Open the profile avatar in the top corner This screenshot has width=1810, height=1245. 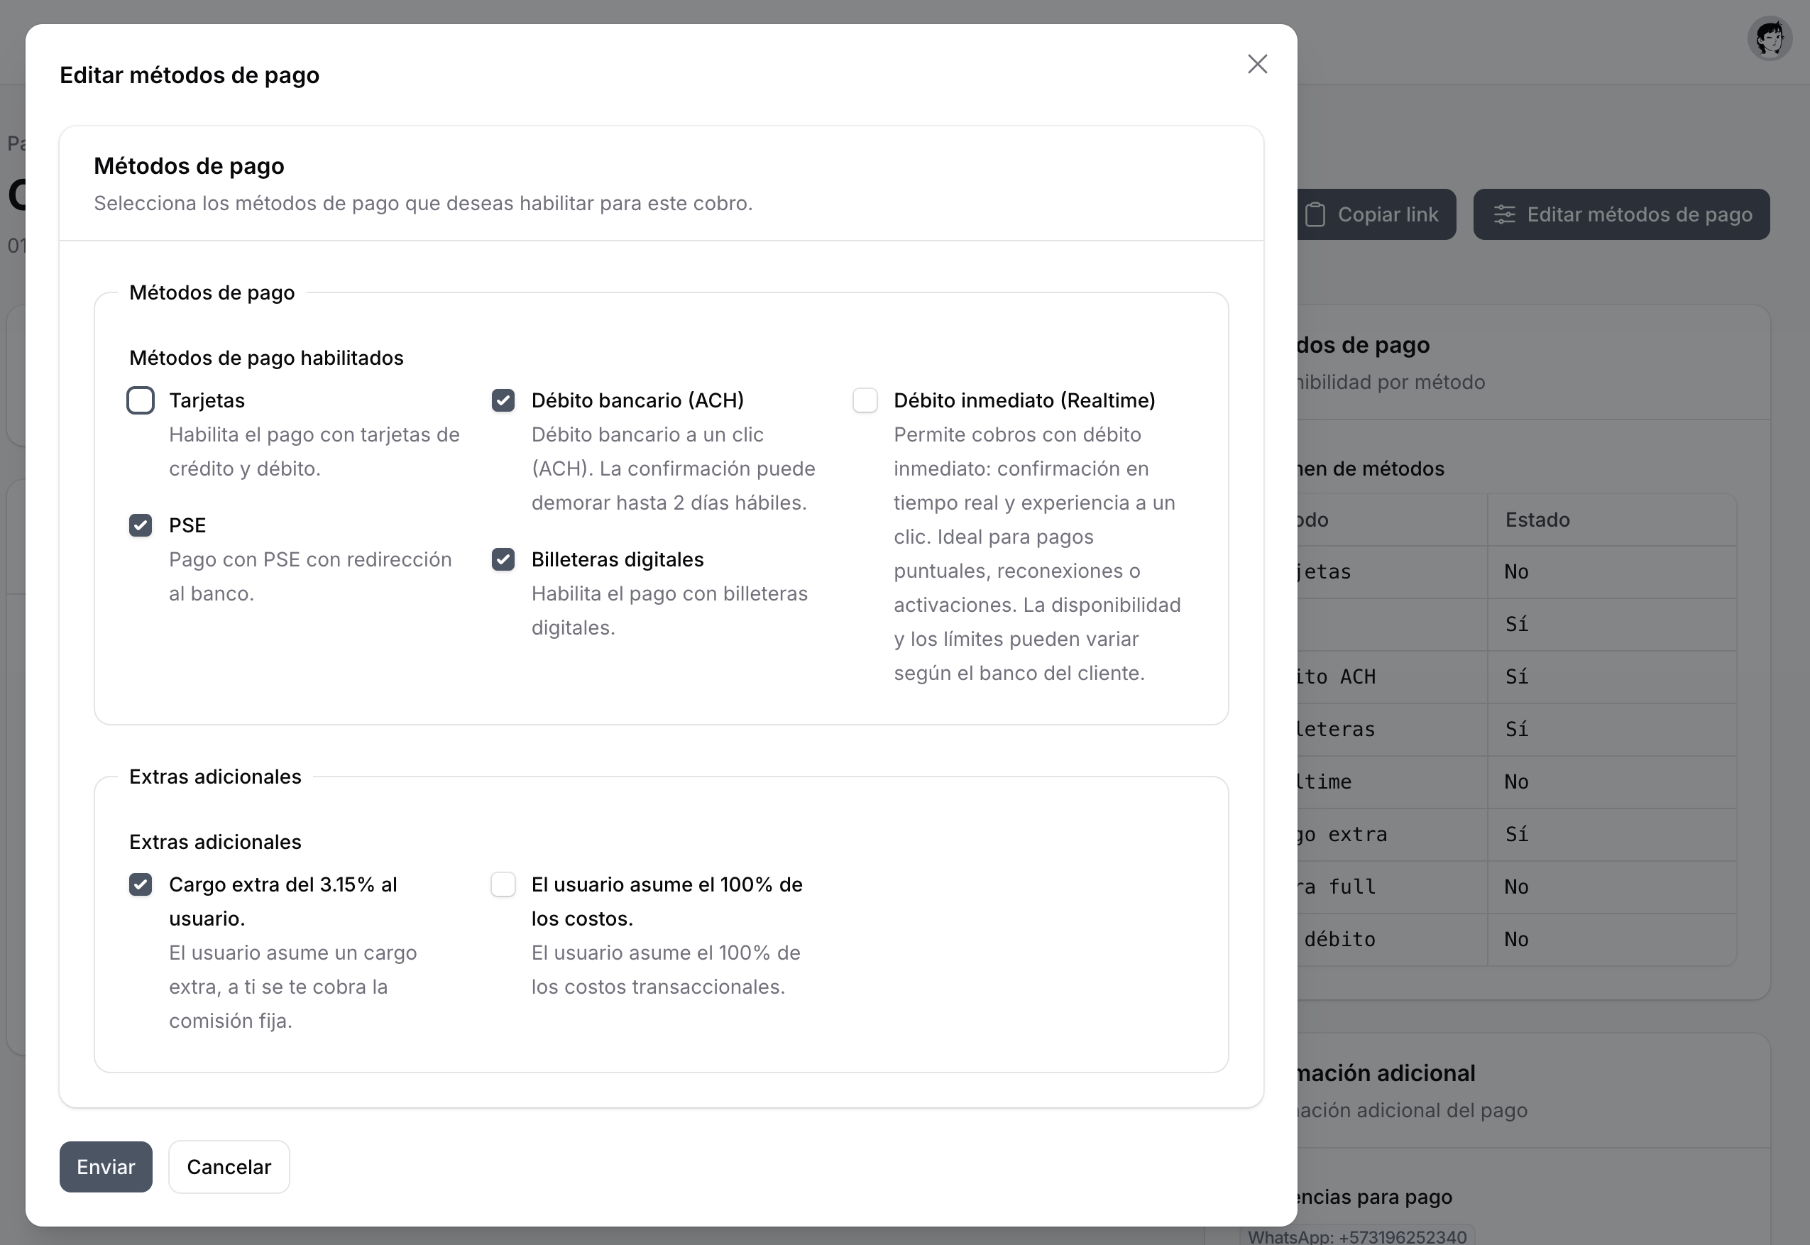click(x=1770, y=38)
